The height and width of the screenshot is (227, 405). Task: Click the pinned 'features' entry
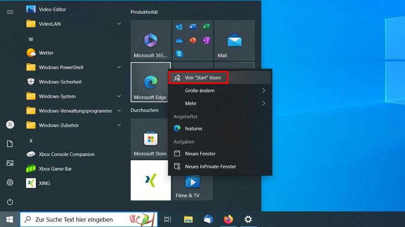pos(194,128)
